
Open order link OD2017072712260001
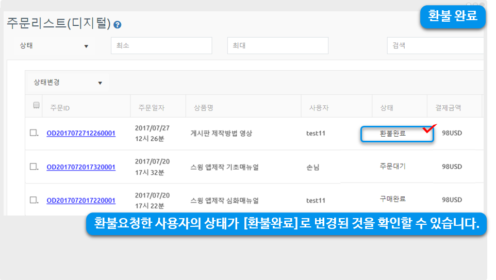[x=81, y=134]
